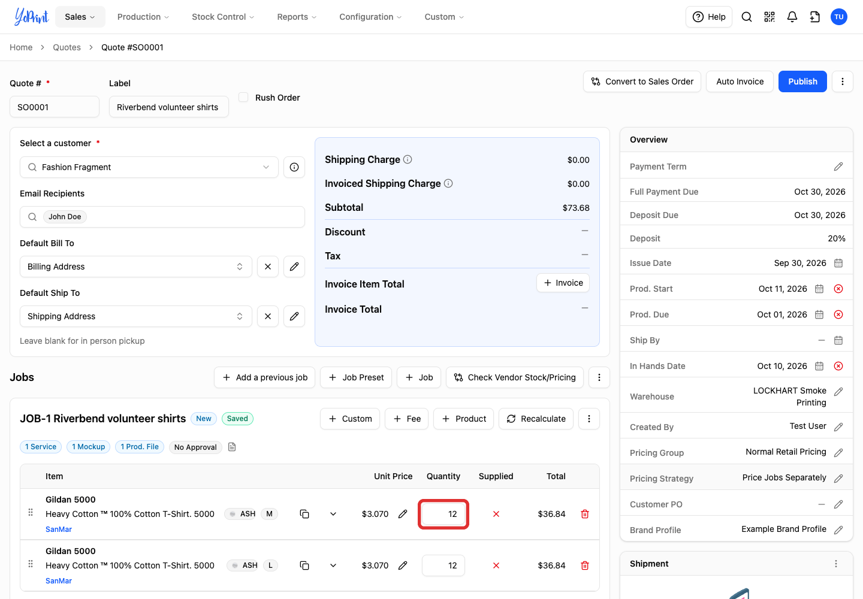Open the QR code scanner icon
This screenshot has width=863, height=599.
(x=770, y=17)
